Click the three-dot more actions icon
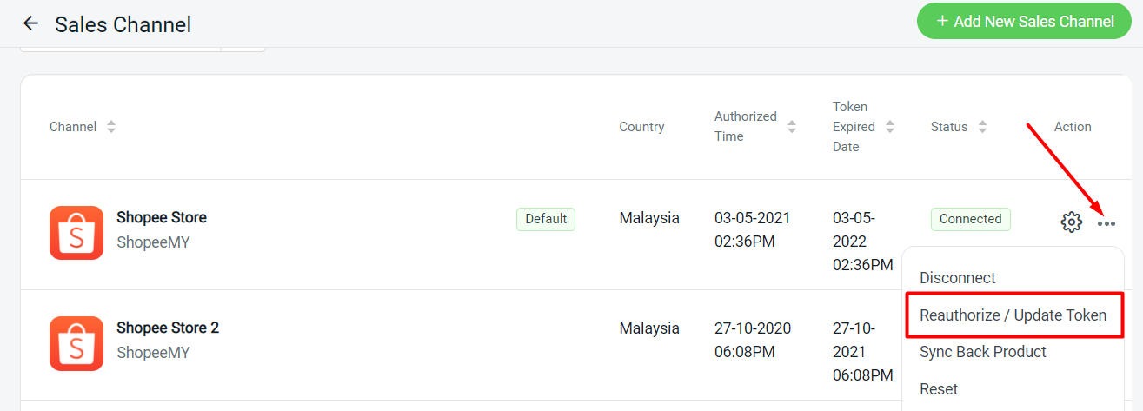The image size is (1143, 411). (1106, 223)
